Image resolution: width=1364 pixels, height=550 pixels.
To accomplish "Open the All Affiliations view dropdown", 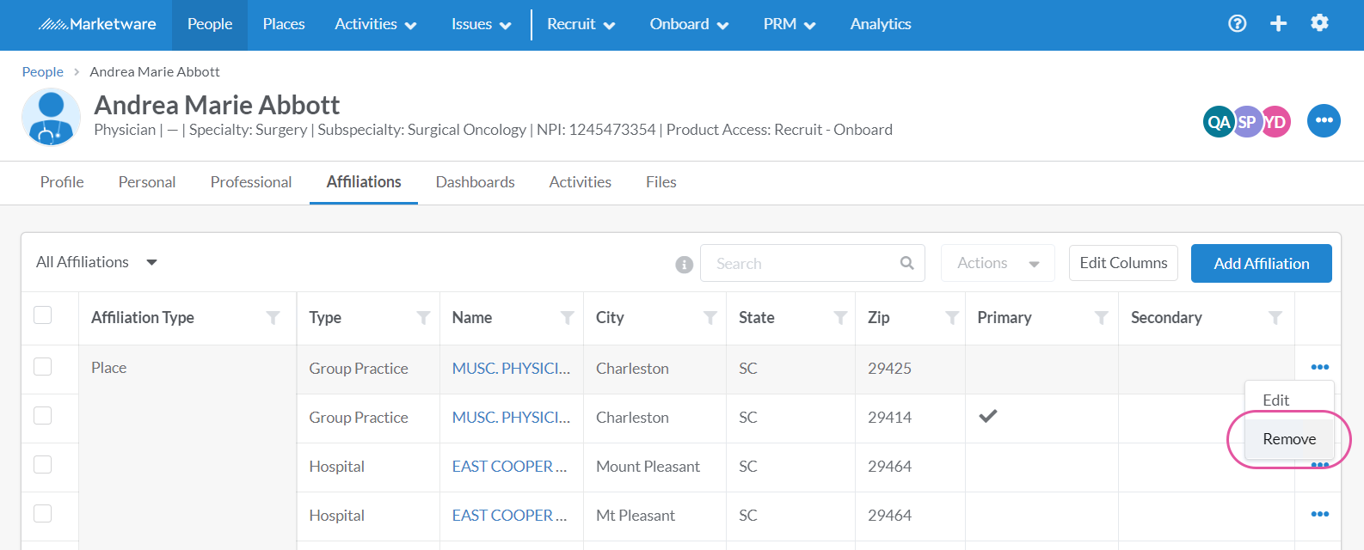I will click(96, 262).
